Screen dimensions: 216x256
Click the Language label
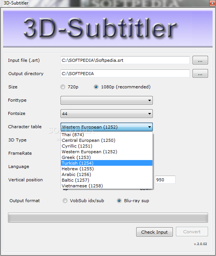click(x=19, y=167)
